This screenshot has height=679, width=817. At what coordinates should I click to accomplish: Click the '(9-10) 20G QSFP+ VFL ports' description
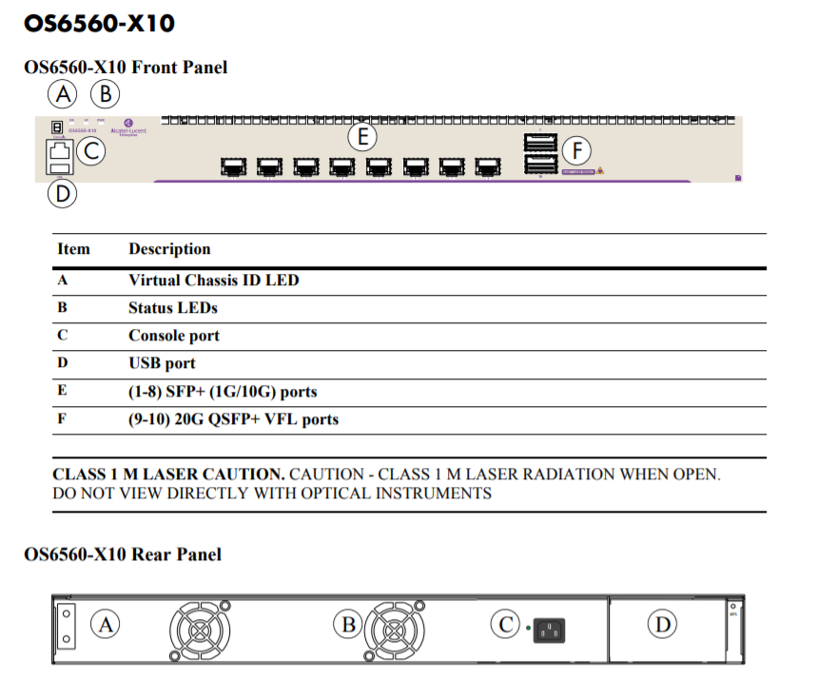[234, 419]
